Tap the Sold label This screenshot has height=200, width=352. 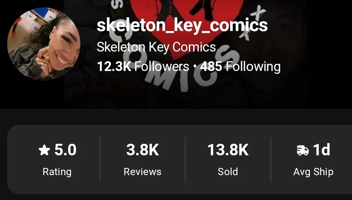pyautogui.click(x=228, y=172)
